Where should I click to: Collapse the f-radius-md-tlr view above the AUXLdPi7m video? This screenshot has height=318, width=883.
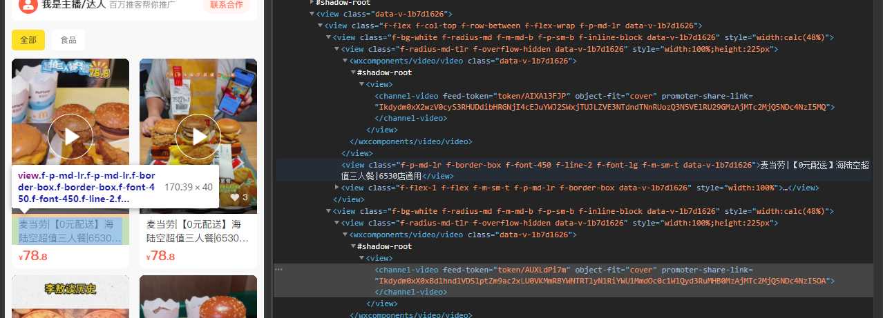pos(336,223)
